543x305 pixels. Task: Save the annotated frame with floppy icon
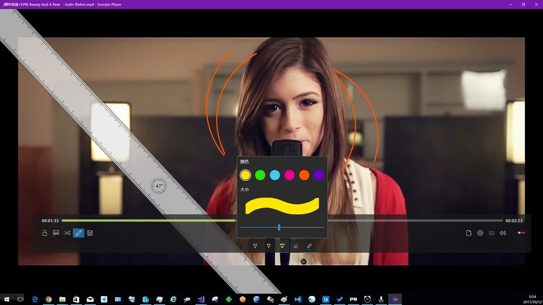(90, 233)
